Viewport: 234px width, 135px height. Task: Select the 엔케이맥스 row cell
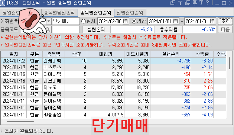(53, 61)
